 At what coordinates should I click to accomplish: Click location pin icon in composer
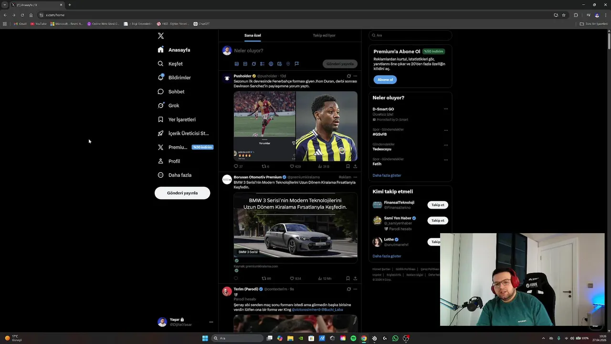[288, 64]
